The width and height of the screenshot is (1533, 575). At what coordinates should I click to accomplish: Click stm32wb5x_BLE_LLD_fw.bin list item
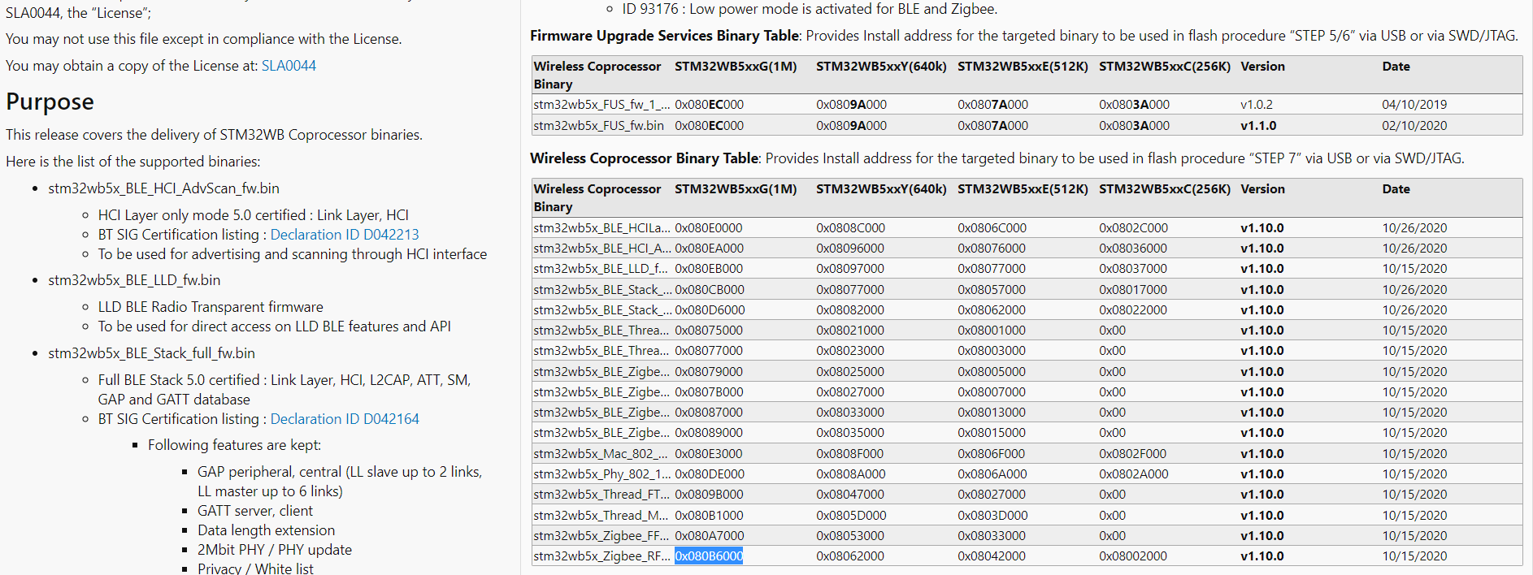coord(134,280)
